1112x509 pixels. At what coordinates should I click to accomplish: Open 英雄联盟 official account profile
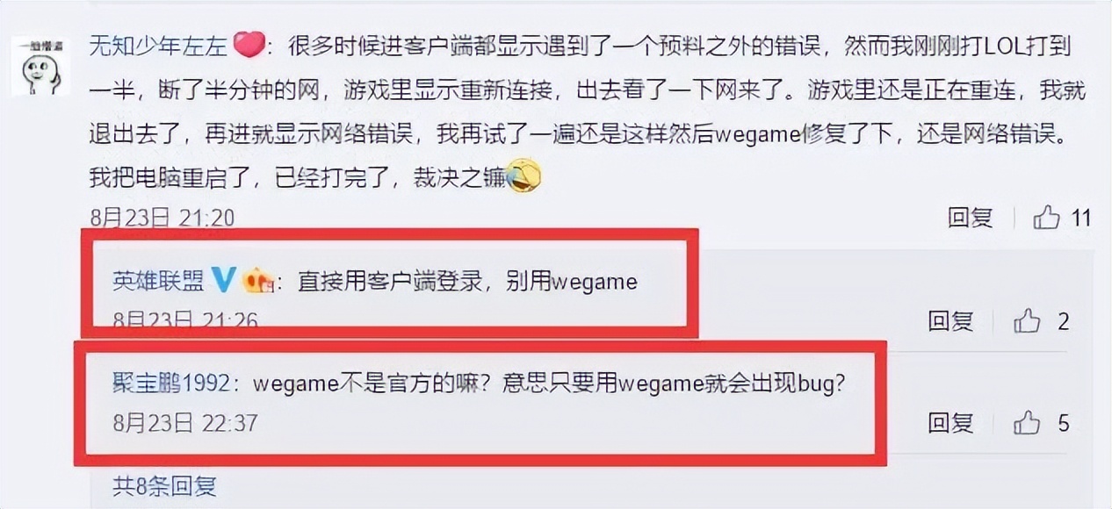(x=158, y=281)
